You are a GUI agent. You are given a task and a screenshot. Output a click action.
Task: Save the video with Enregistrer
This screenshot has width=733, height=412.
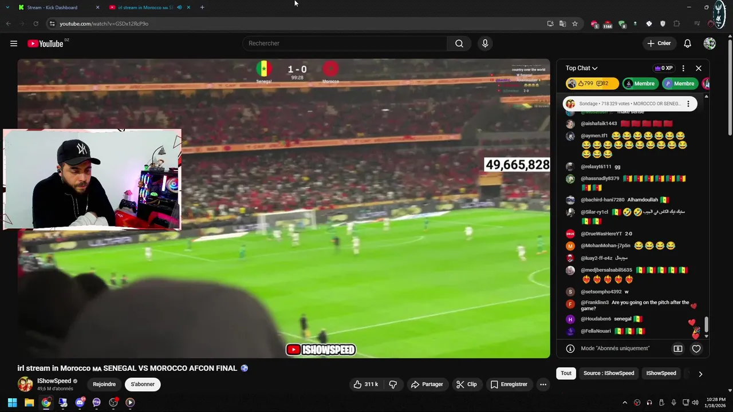tap(509, 385)
